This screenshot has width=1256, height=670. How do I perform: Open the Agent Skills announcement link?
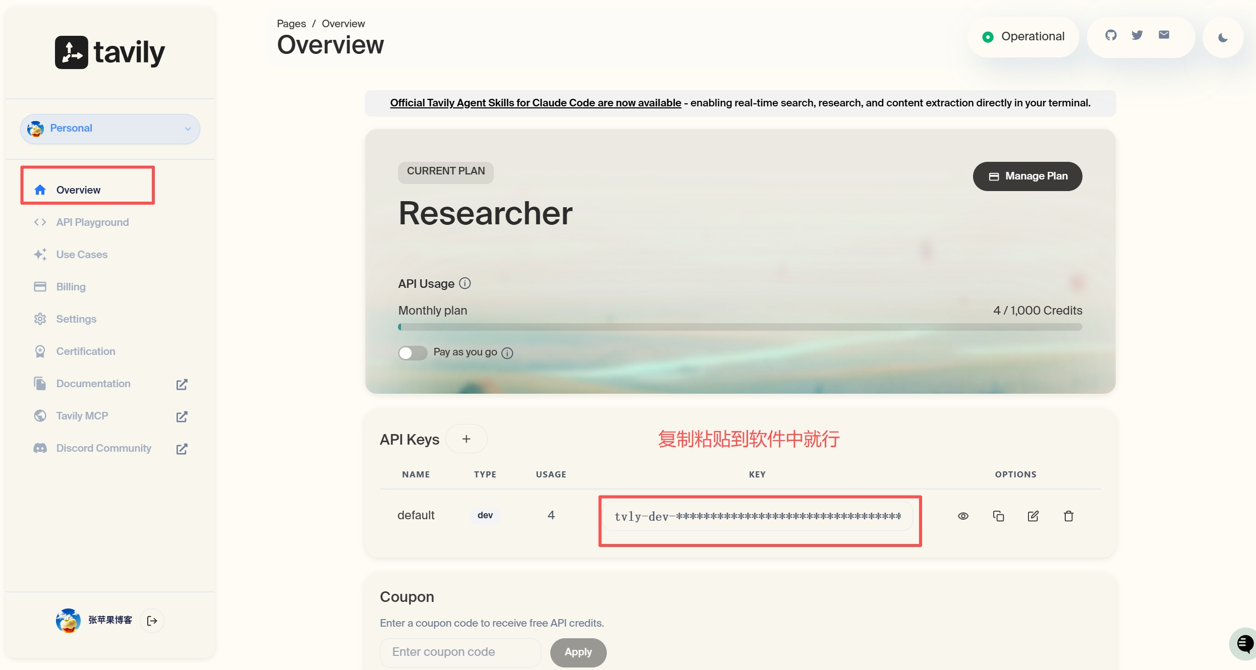535,103
